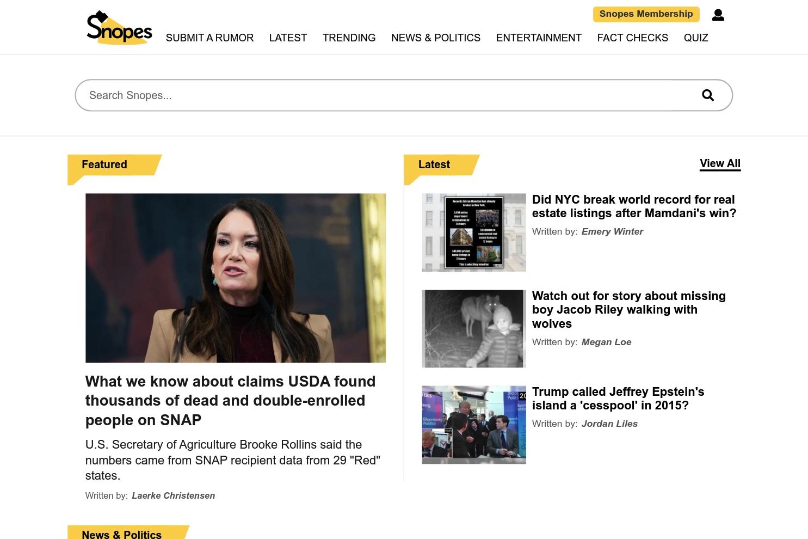Navigate to Fact Checks
The image size is (808, 539).
[x=633, y=38]
